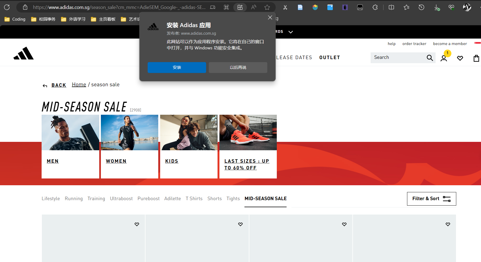Click the MEN category link
Image resolution: width=481 pixels, height=262 pixels.
(x=53, y=161)
